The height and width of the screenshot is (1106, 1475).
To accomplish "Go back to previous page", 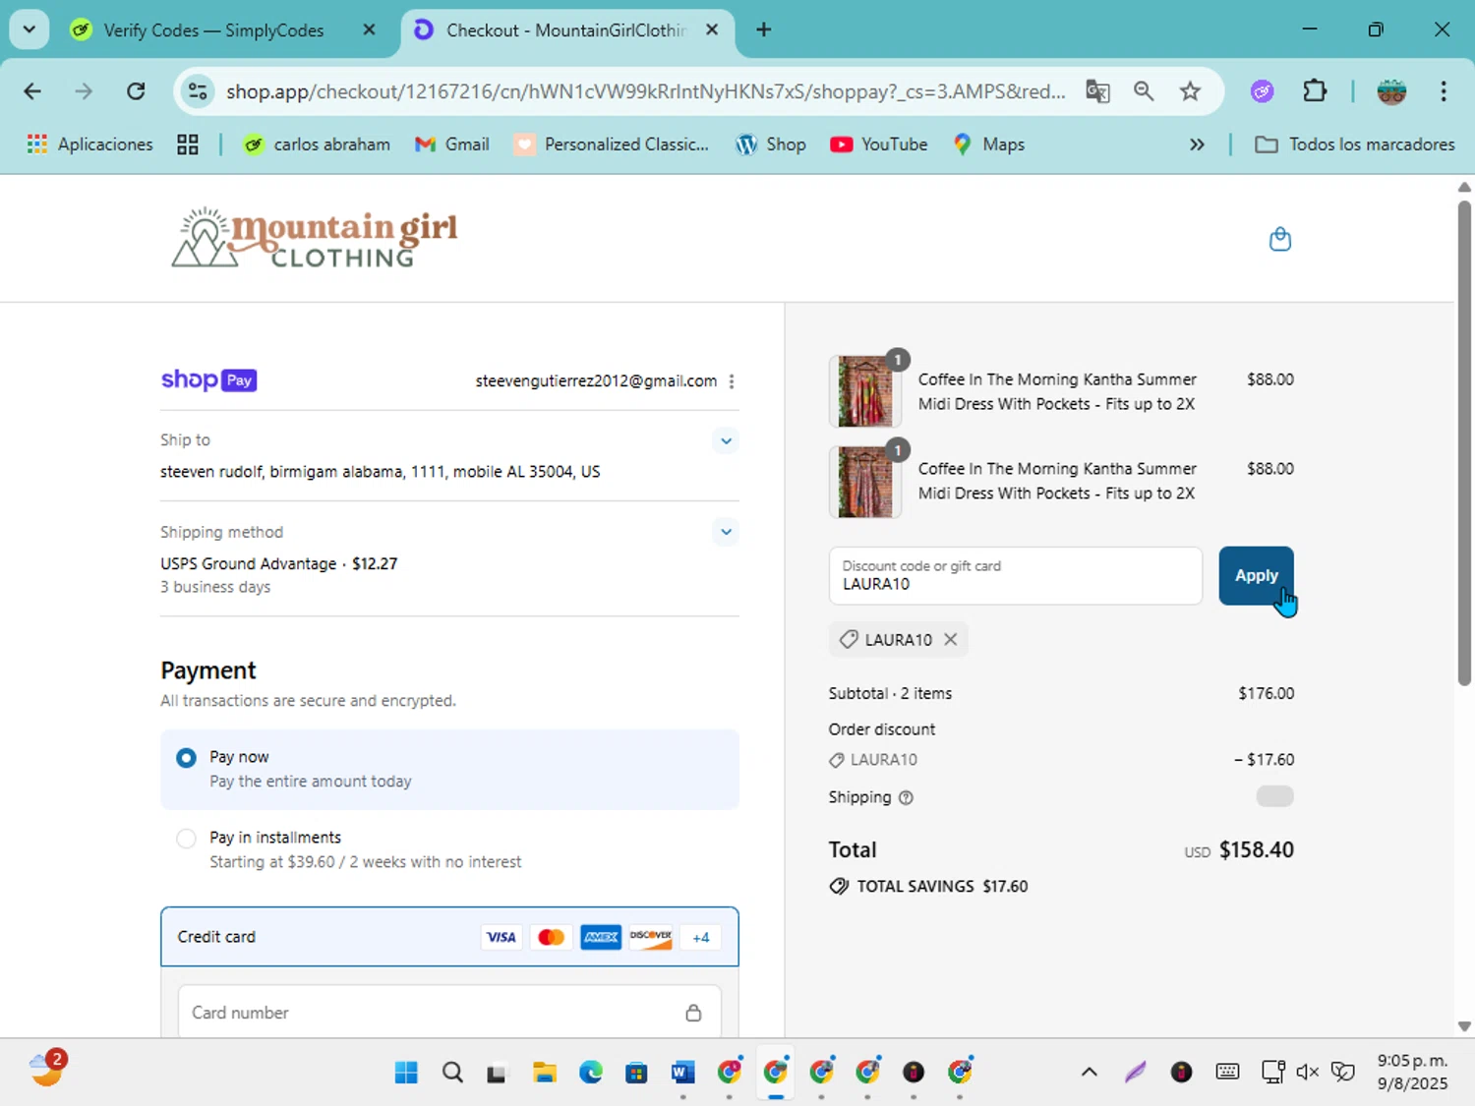I will coord(32,91).
